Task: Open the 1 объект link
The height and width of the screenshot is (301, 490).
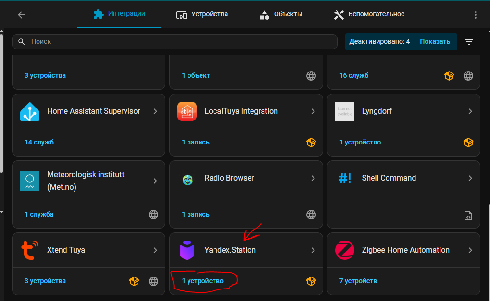Action: (196, 75)
